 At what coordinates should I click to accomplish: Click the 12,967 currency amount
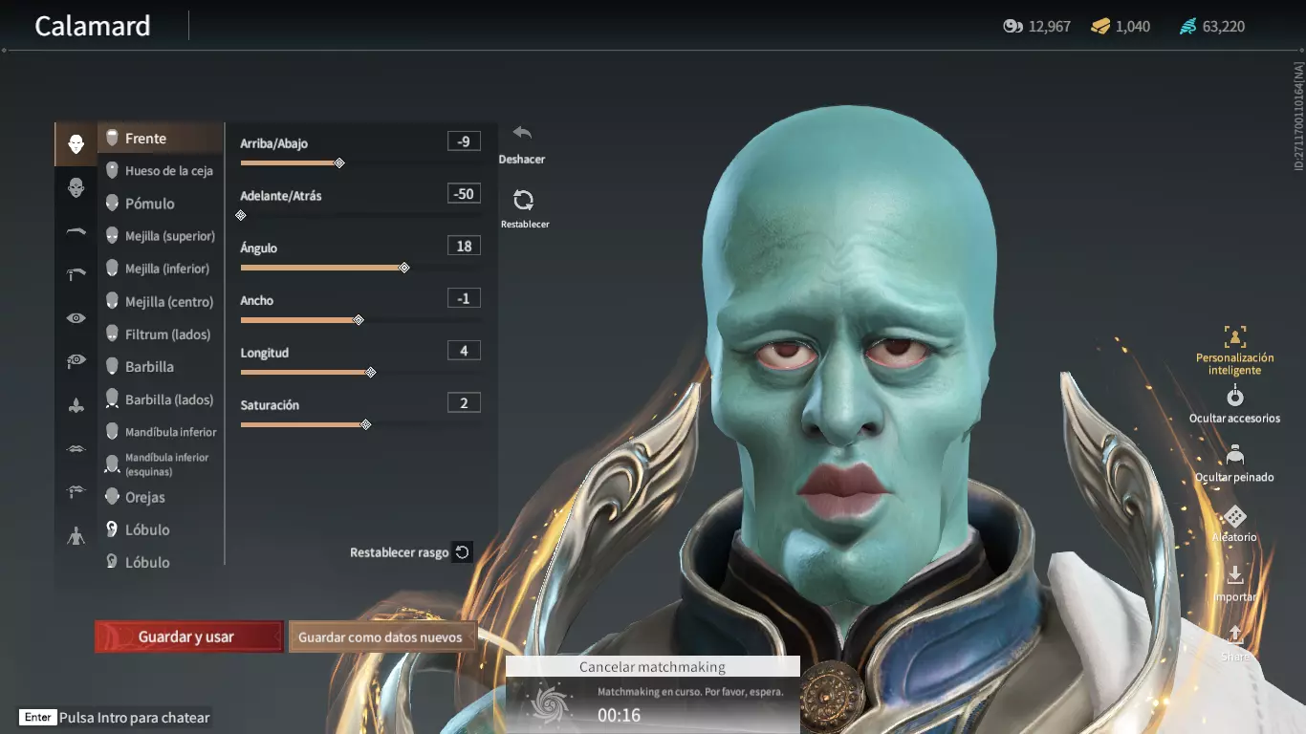[x=1050, y=27]
